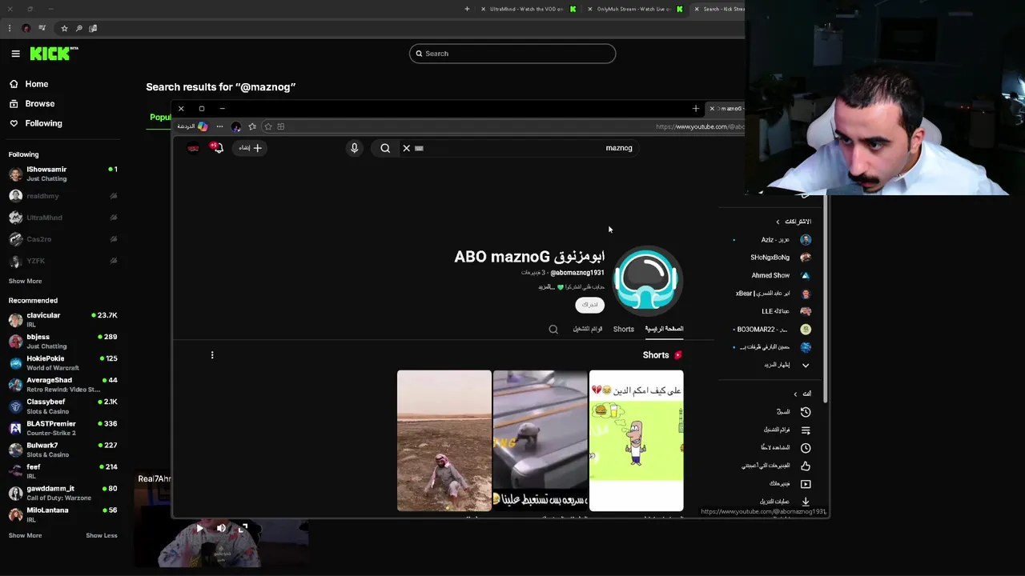The width and height of the screenshot is (1025, 576).
Task: Open YouTube Create (+) button
Action: pos(250,148)
